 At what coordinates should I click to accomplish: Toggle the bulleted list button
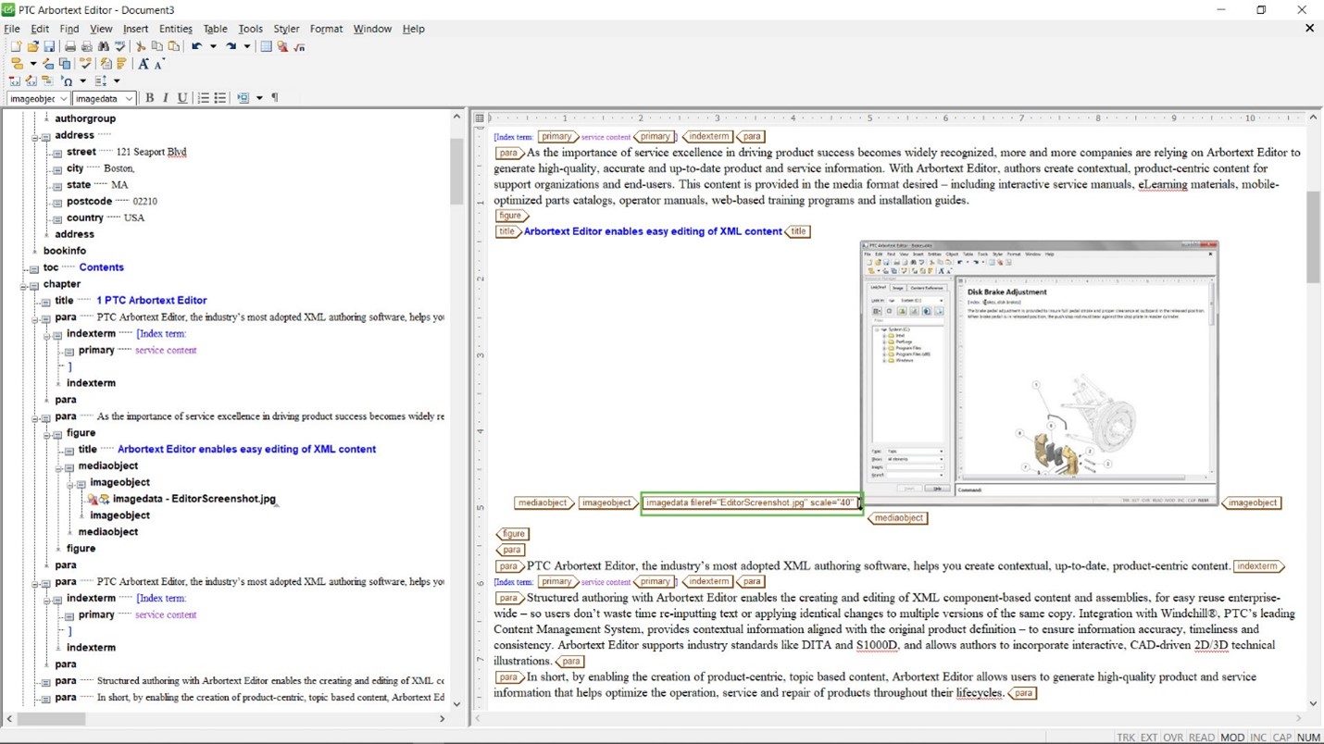click(220, 98)
